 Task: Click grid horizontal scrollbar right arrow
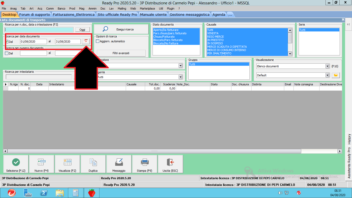pyautogui.click(x=340, y=151)
